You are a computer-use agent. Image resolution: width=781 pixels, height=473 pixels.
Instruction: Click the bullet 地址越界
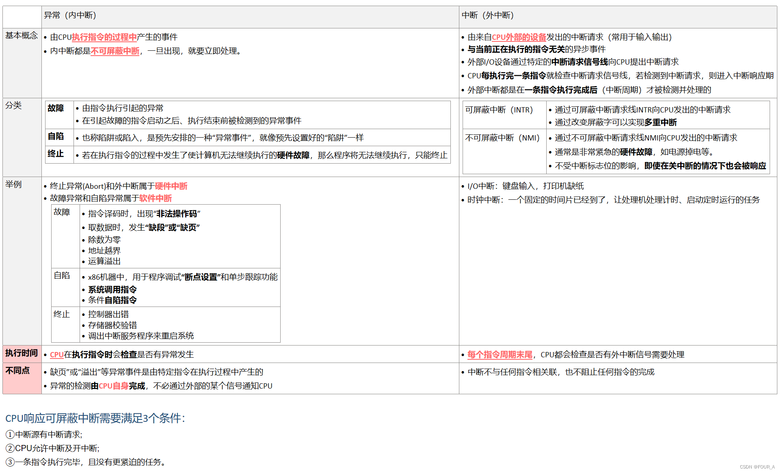[104, 251]
